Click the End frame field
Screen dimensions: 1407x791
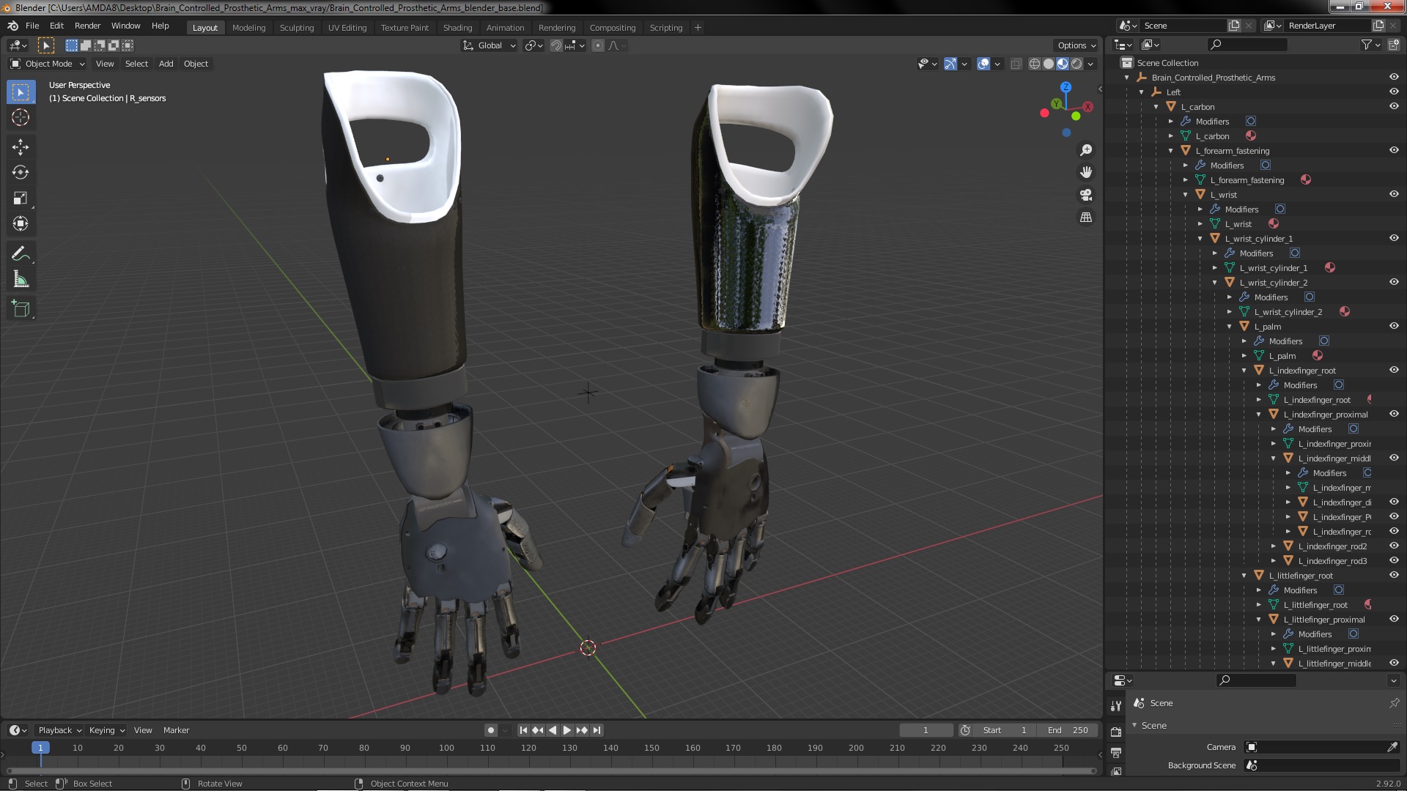(1068, 730)
